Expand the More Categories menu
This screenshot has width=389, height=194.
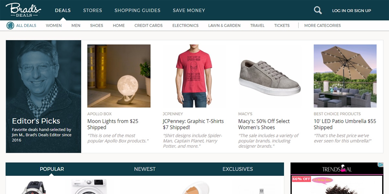(x=322, y=26)
